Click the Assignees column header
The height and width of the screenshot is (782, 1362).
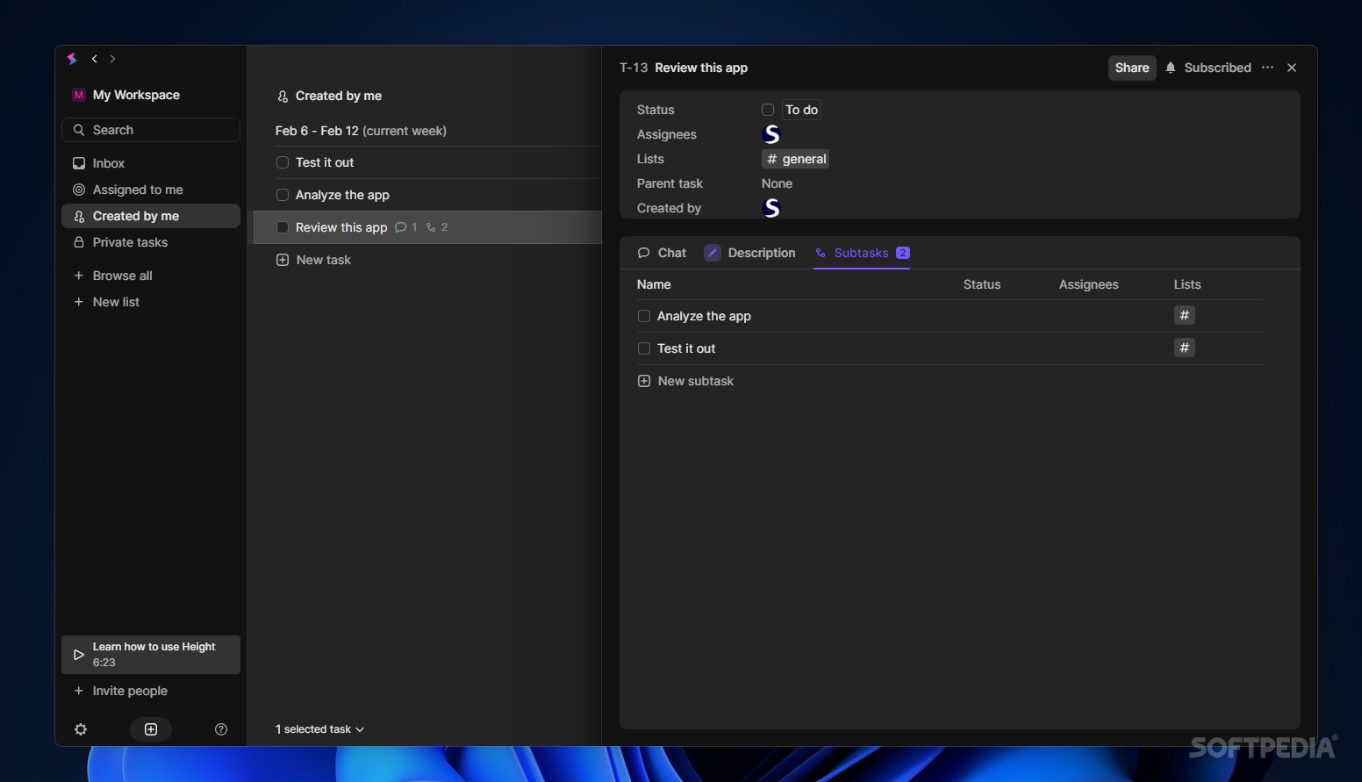tap(1088, 284)
